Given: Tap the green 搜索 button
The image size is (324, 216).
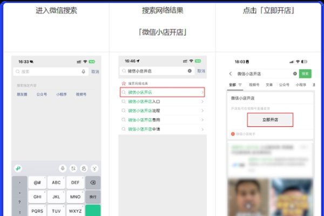Looking at the screenshot, I should (x=305, y=73).
